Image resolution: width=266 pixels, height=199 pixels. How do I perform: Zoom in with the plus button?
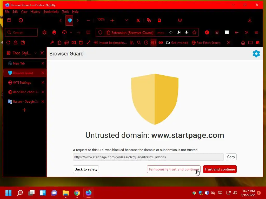pos(112,20)
